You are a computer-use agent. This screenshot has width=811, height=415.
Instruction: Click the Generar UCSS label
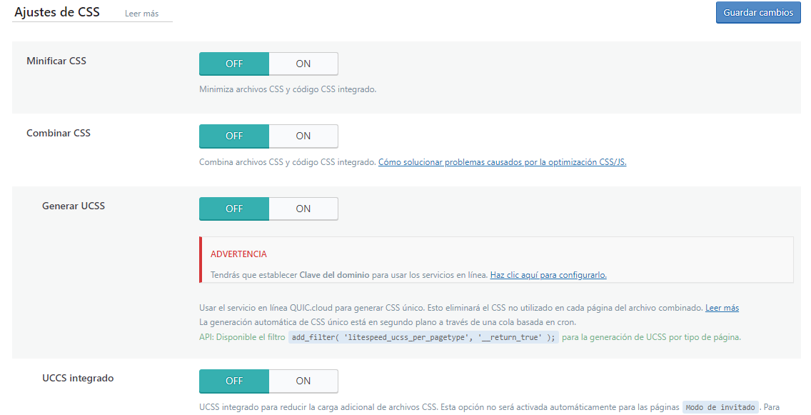click(74, 204)
